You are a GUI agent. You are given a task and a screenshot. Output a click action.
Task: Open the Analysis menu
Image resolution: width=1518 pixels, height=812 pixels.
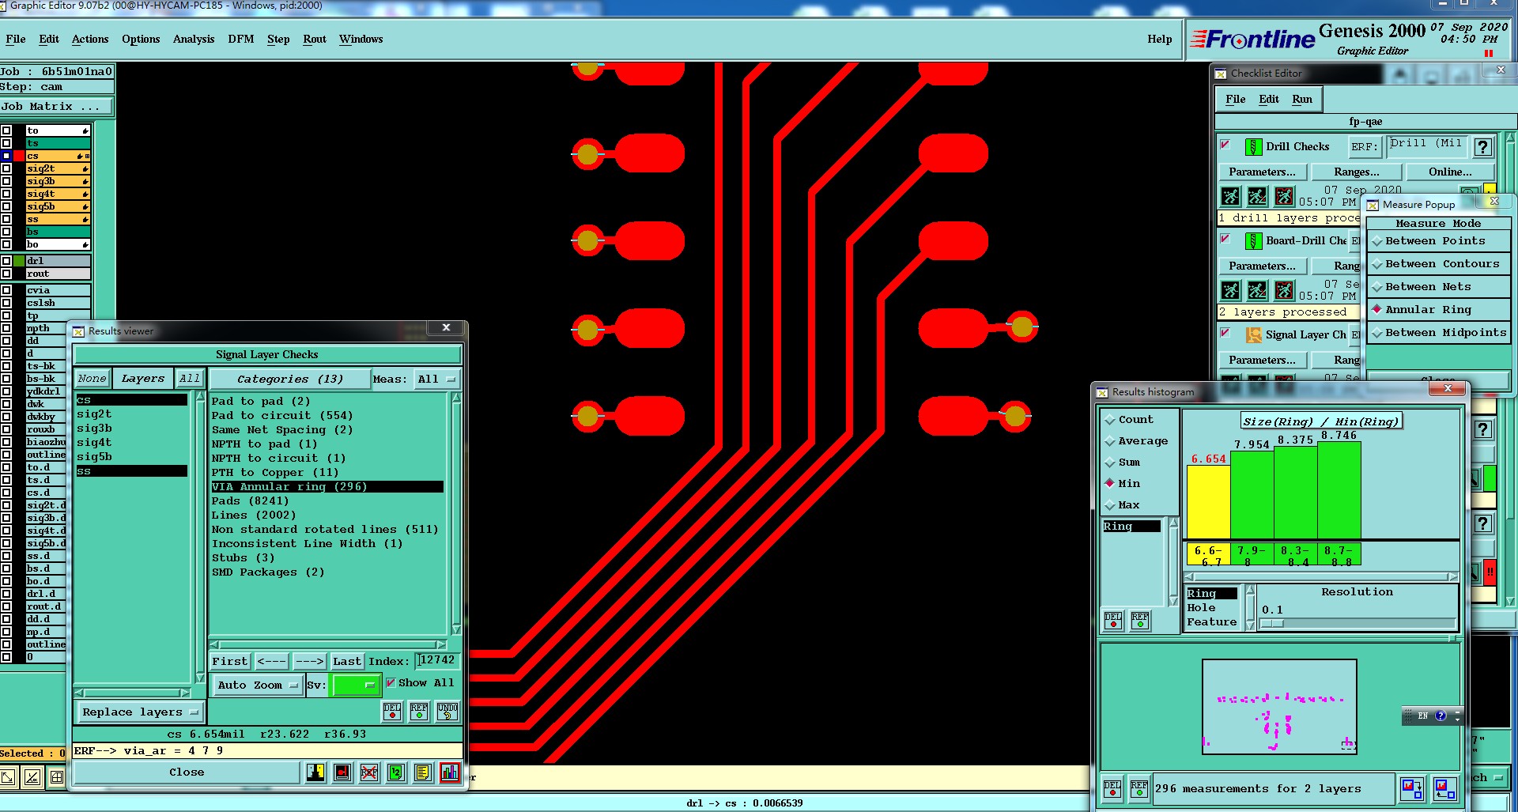tap(194, 40)
